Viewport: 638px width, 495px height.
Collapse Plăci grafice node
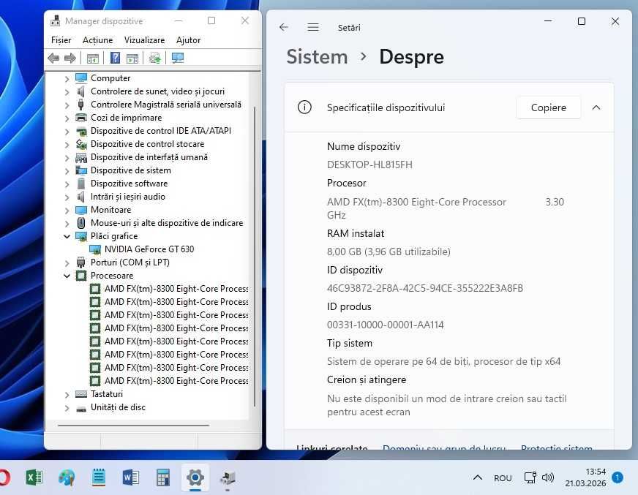(67, 236)
